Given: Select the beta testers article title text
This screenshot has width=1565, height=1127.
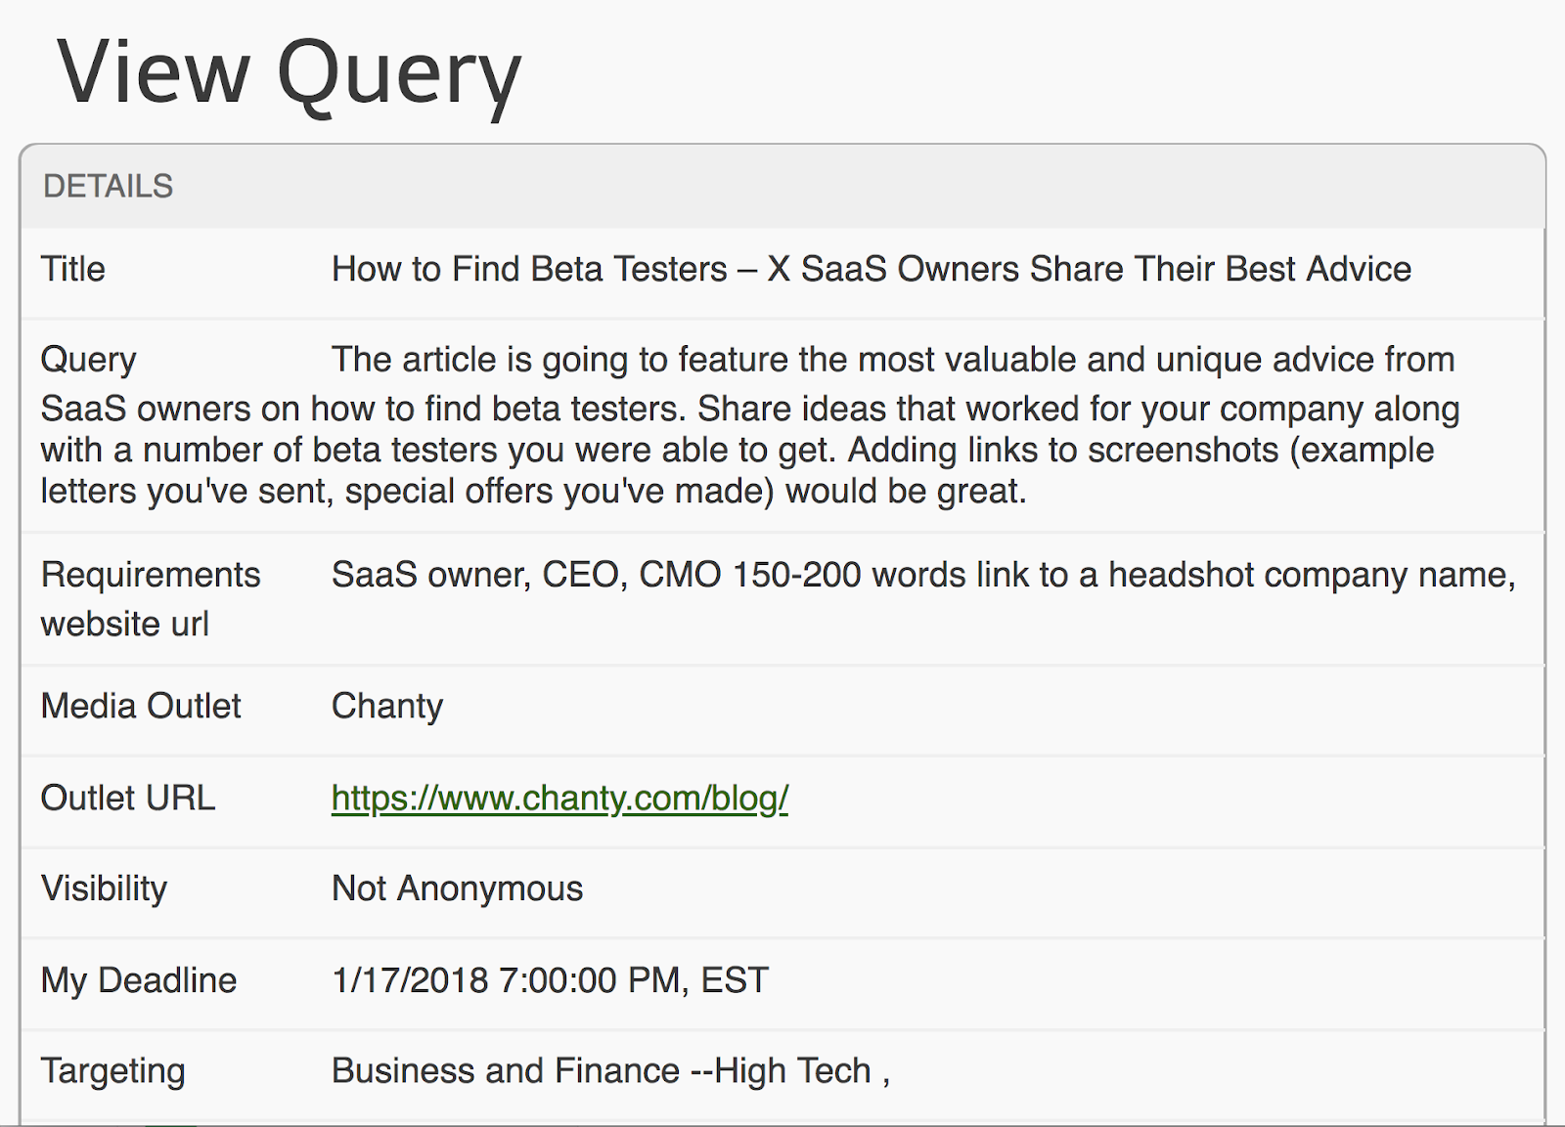Looking at the screenshot, I should click(x=872, y=269).
